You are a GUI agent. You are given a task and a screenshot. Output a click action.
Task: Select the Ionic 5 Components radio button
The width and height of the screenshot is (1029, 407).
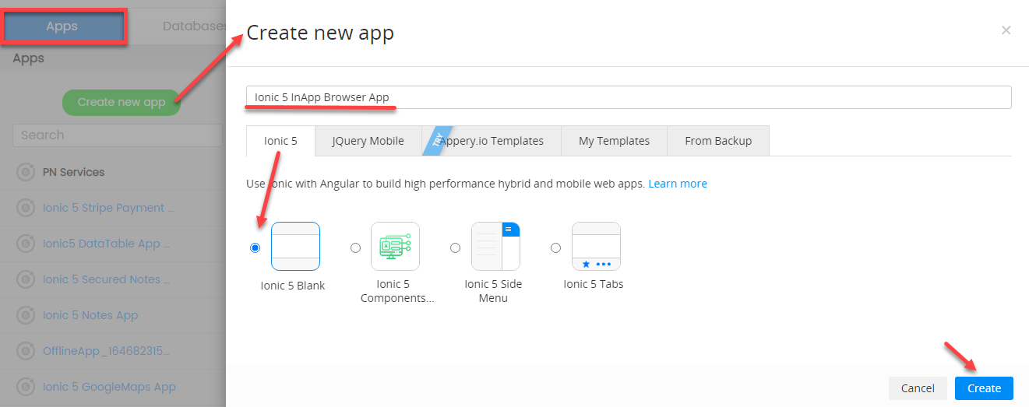(x=355, y=247)
